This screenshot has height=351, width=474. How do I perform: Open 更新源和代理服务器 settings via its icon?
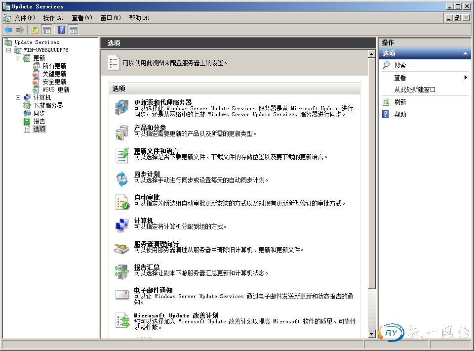coord(122,107)
